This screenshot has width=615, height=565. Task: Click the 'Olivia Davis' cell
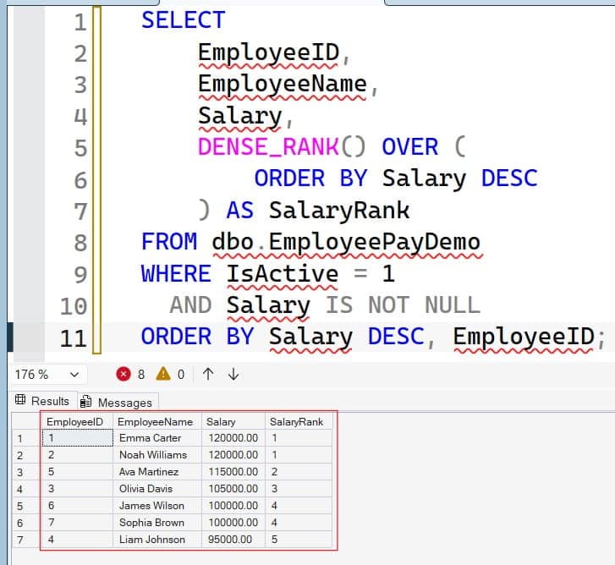[x=157, y=489]
